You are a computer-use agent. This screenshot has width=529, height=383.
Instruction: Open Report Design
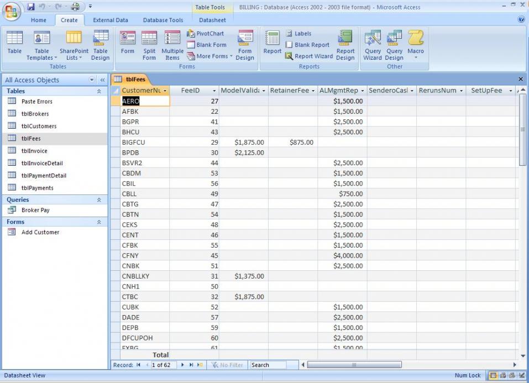click(x=345, y=45)
